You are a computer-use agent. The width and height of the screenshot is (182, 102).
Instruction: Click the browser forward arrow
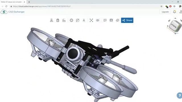click(x=2, y=6)
